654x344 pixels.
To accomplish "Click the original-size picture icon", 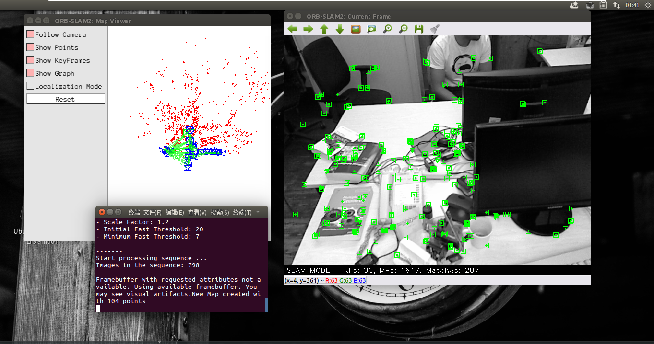I will pos(356,29).
